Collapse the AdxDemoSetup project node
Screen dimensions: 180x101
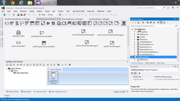(x=132, y=57)
